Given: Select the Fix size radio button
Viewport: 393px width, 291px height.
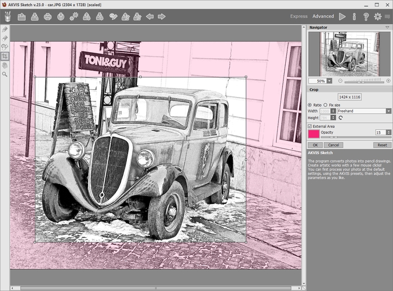Looking at the screenshot, I should pyautogui.click(x=325, y=105).
